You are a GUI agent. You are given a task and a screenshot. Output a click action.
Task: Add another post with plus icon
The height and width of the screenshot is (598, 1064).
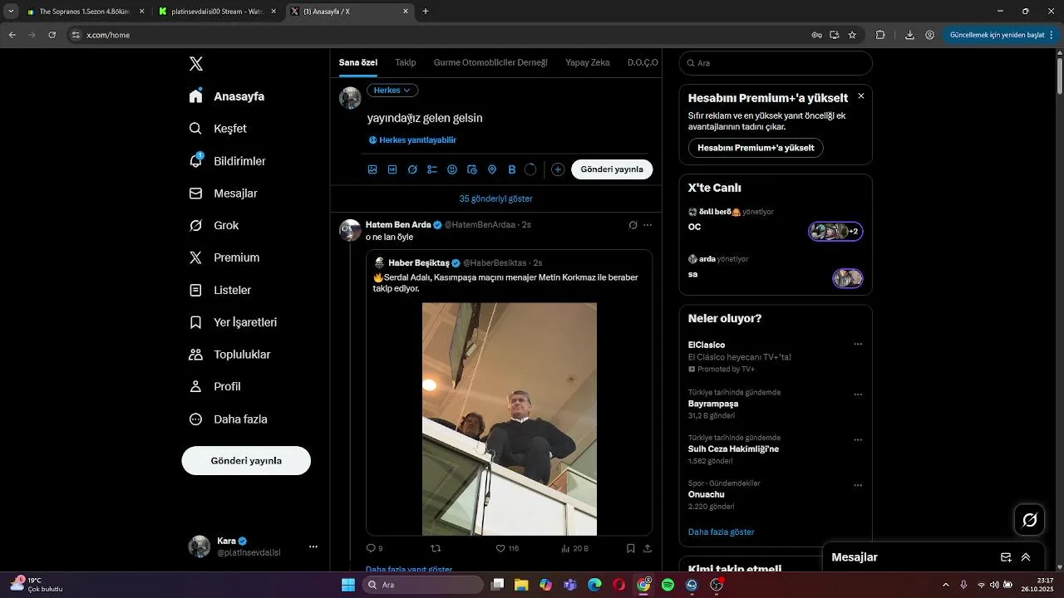pyautogui.click(x=558, y=169)
